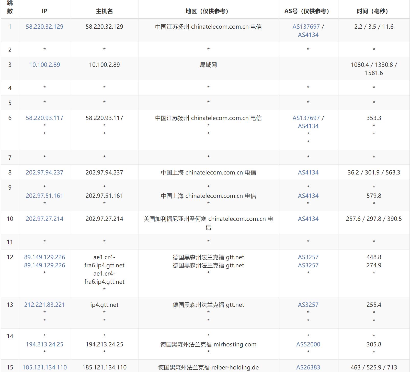410x372 pixels.
Task: Open IP link 58.220.93.117
Action: [44, 118]
